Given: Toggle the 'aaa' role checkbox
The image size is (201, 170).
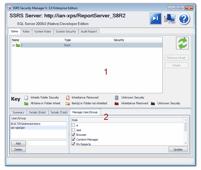Looking at the screenshot, I should click(x=74, y=130).
